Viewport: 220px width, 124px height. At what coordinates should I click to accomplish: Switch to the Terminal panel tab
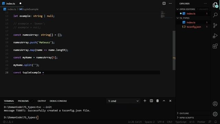point(9,101)
